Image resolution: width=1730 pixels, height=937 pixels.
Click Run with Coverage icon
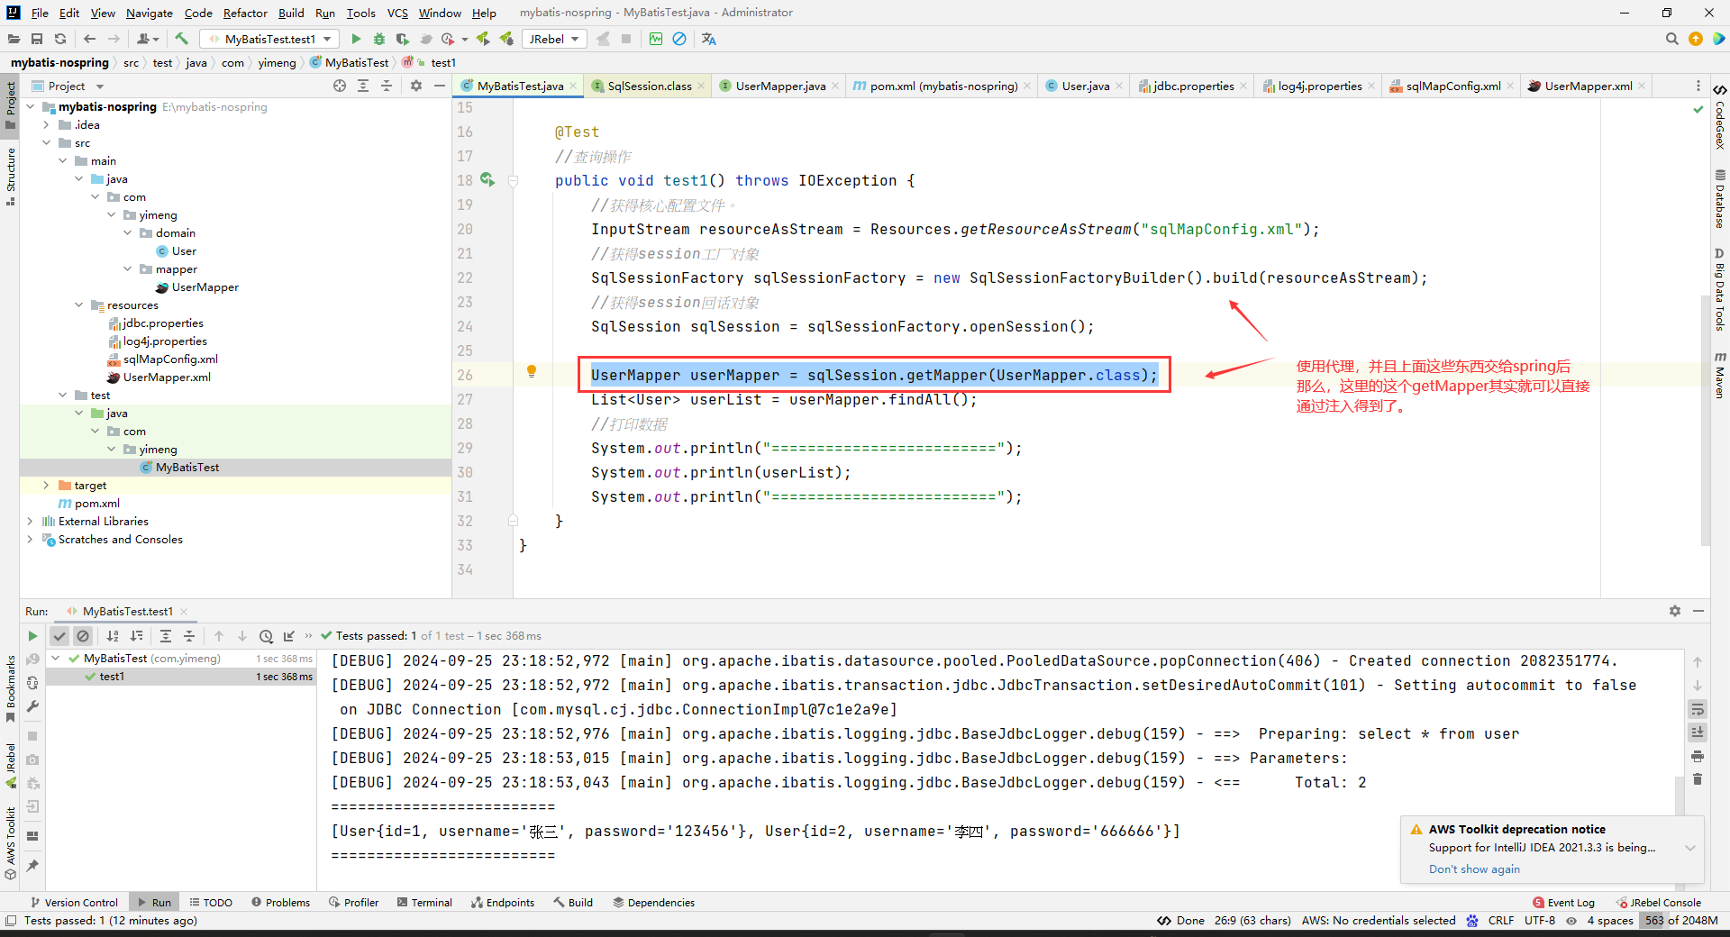403,39
